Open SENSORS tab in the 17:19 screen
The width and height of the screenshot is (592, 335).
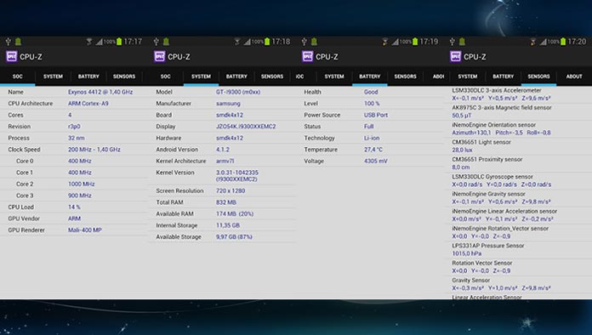pos(405,77)
